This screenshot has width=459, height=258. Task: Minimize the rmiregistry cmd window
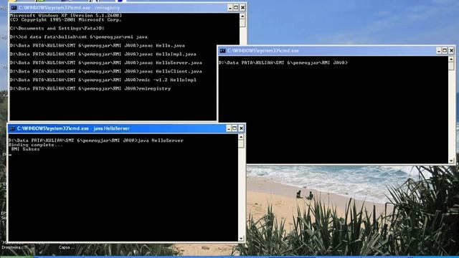pyautogui.click(x=230, y=8)
